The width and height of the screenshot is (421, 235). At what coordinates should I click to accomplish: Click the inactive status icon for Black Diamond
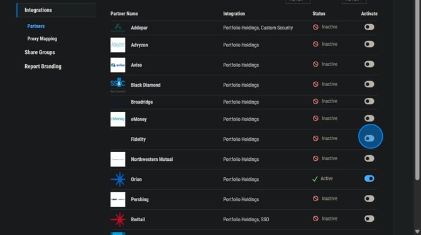click(315, 84)
